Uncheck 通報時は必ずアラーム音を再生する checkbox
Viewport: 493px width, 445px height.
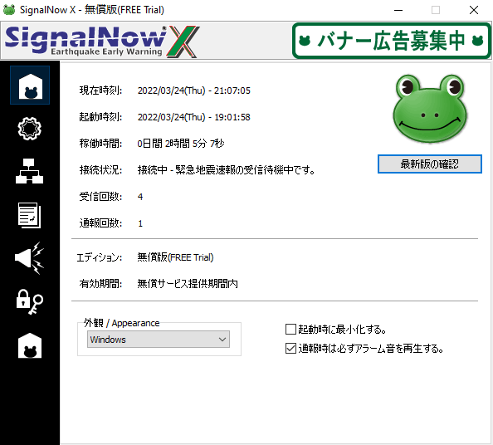(290, 349)
